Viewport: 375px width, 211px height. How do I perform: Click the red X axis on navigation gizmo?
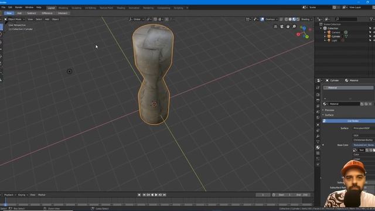pyautogui.click(x=298, y=35)
